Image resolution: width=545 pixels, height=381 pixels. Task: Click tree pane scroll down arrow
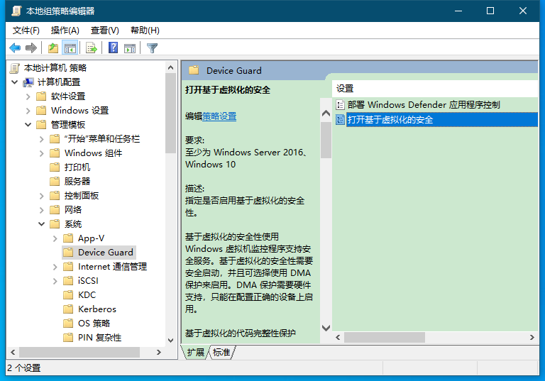click(x=170, y=341)
